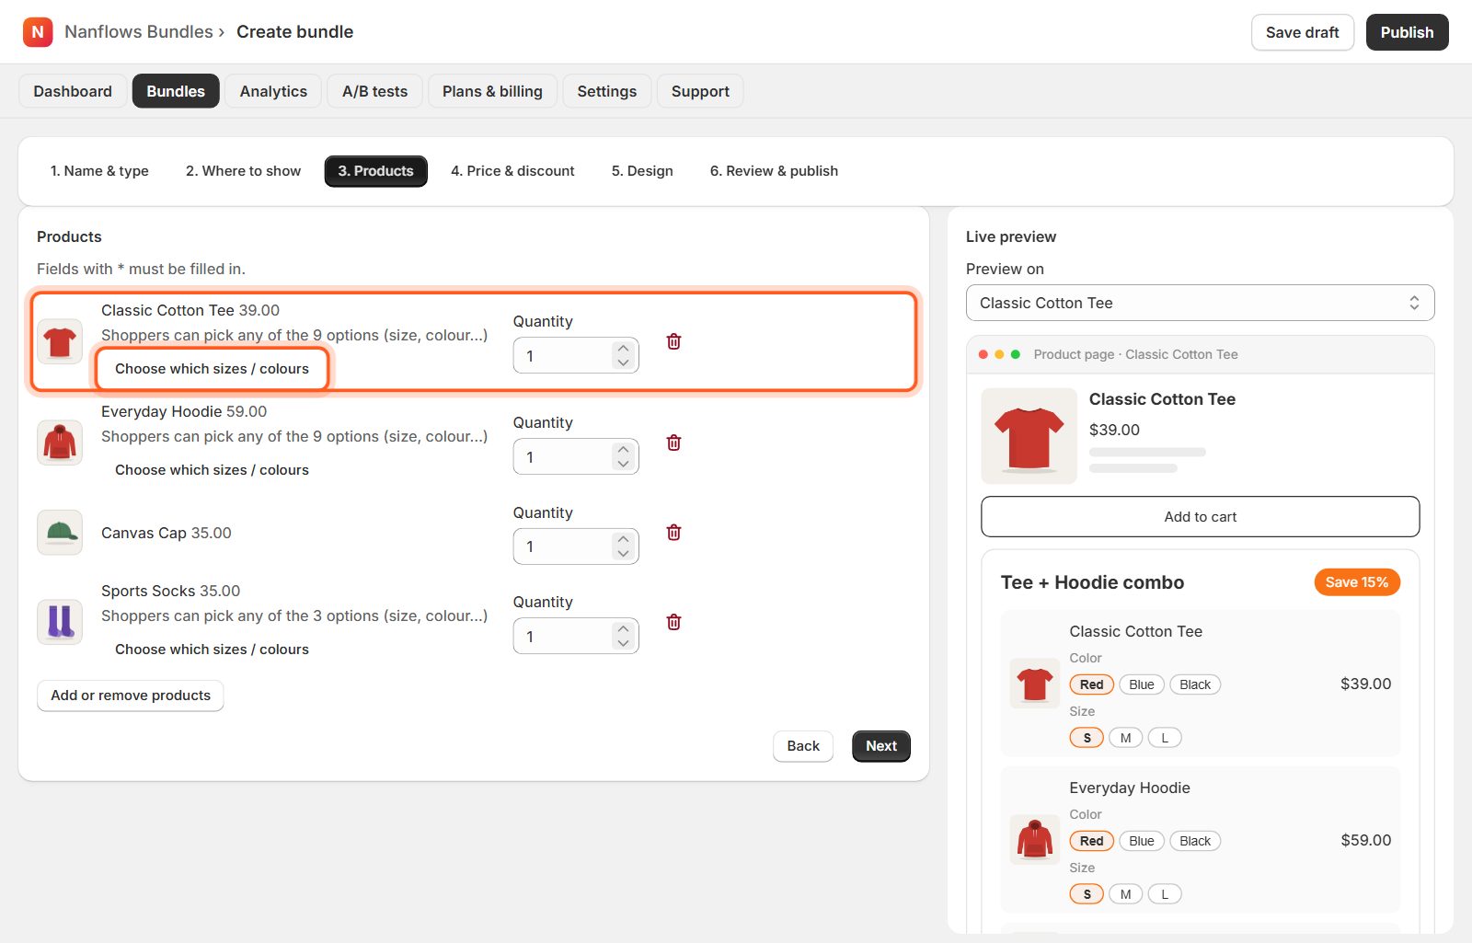Choose size M for Classic Cotton Tee
The width and height of the screenshot is (1472, 943).
pos(1125,738)
